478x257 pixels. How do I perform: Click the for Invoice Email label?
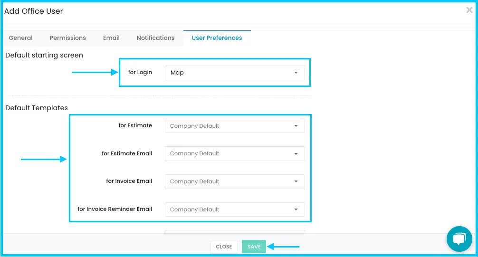[129, 181]
